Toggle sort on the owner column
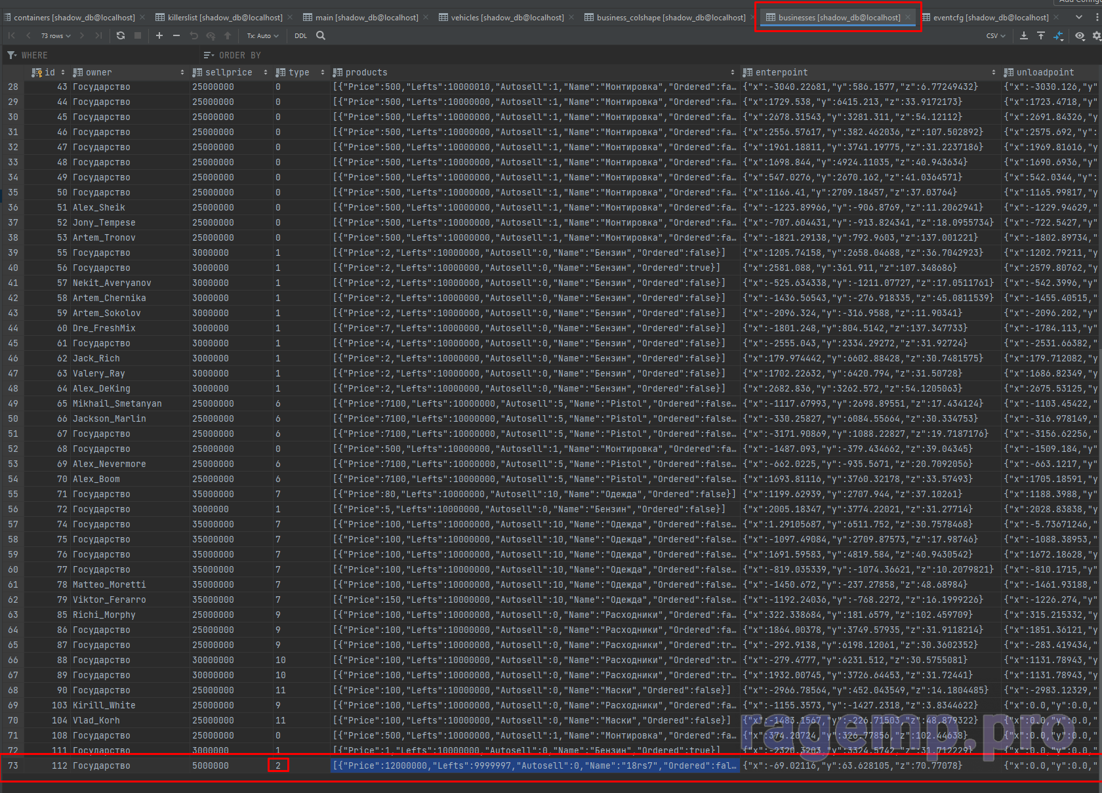This screenshot has height=793, width=1102. click(182, 72)
